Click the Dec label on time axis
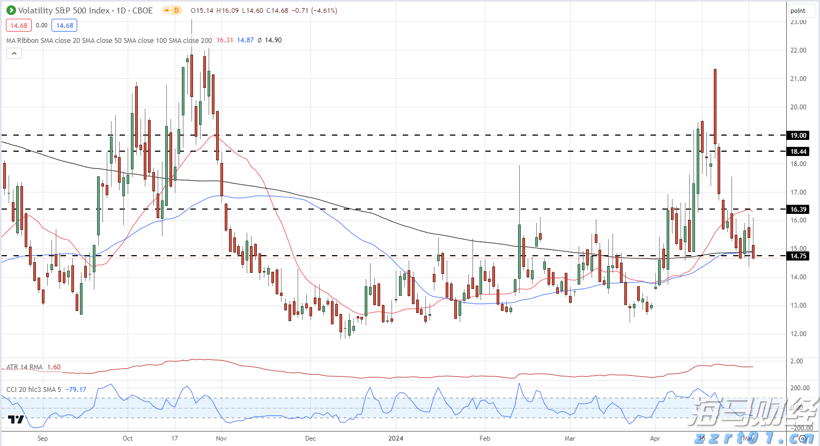 [x=311, y=438]
